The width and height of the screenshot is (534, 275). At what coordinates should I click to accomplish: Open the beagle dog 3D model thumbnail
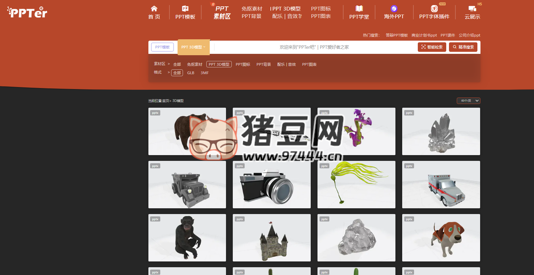pyautogui.click(x=441, y=238)
